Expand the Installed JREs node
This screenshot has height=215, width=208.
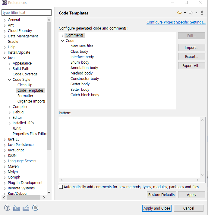click(x=9, y=123)
